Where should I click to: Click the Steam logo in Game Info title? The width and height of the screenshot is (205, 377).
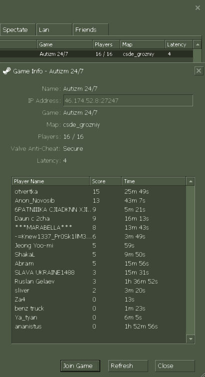6,71
